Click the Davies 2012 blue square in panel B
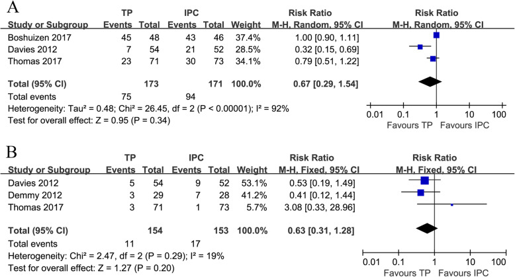This screenshot has width=515, height=277. [424, 180]
